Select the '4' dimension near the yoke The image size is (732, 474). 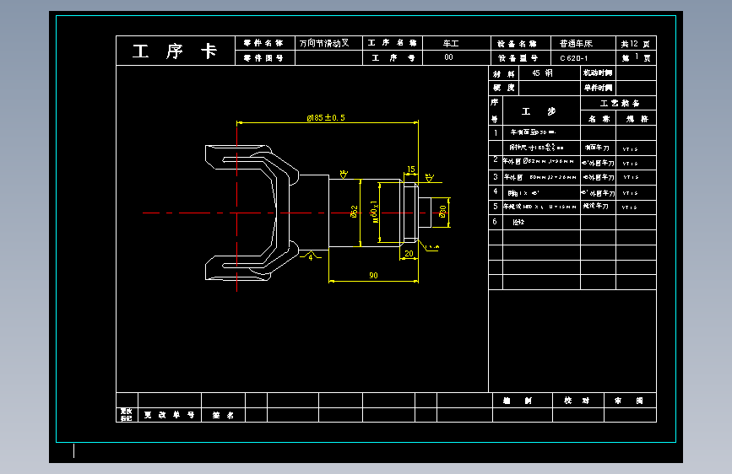tap(311, 257)
